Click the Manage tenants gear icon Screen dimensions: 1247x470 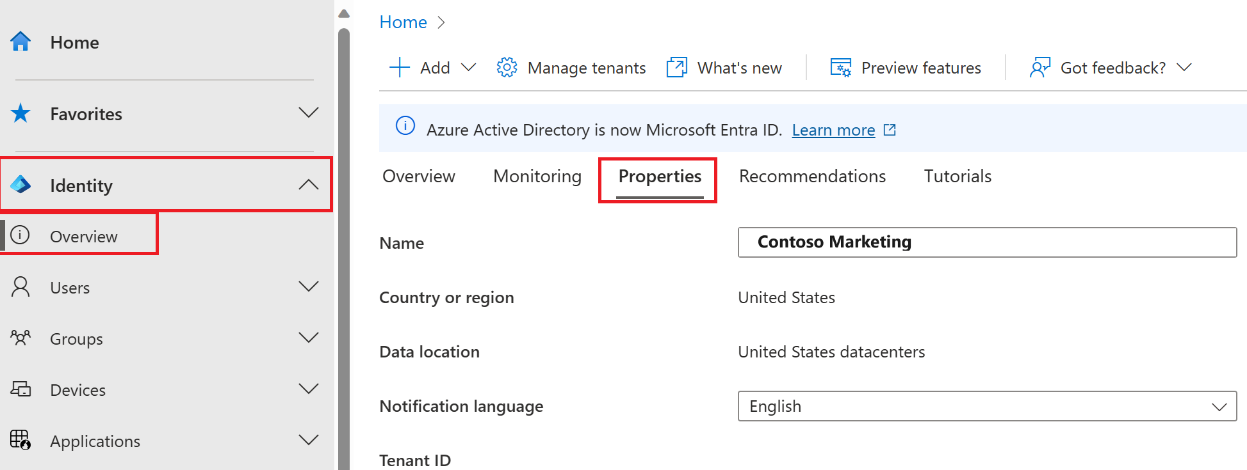507,67
